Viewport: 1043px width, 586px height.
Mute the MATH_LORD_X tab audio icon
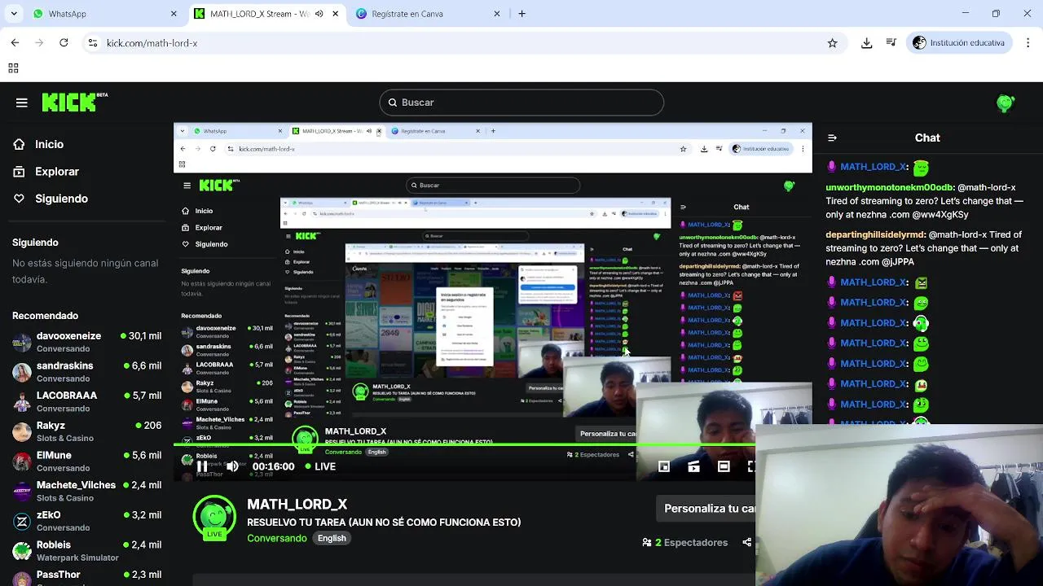319,14
